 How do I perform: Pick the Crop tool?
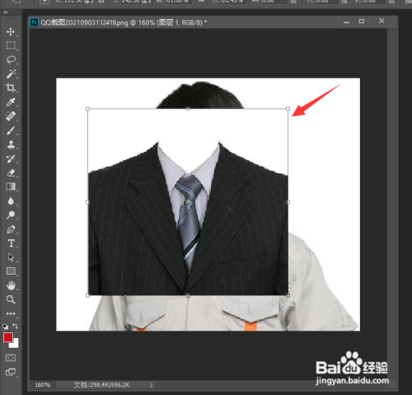[x=11, y=88]
